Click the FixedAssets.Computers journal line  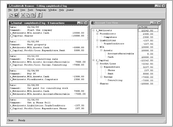click(x=47, y=79)
